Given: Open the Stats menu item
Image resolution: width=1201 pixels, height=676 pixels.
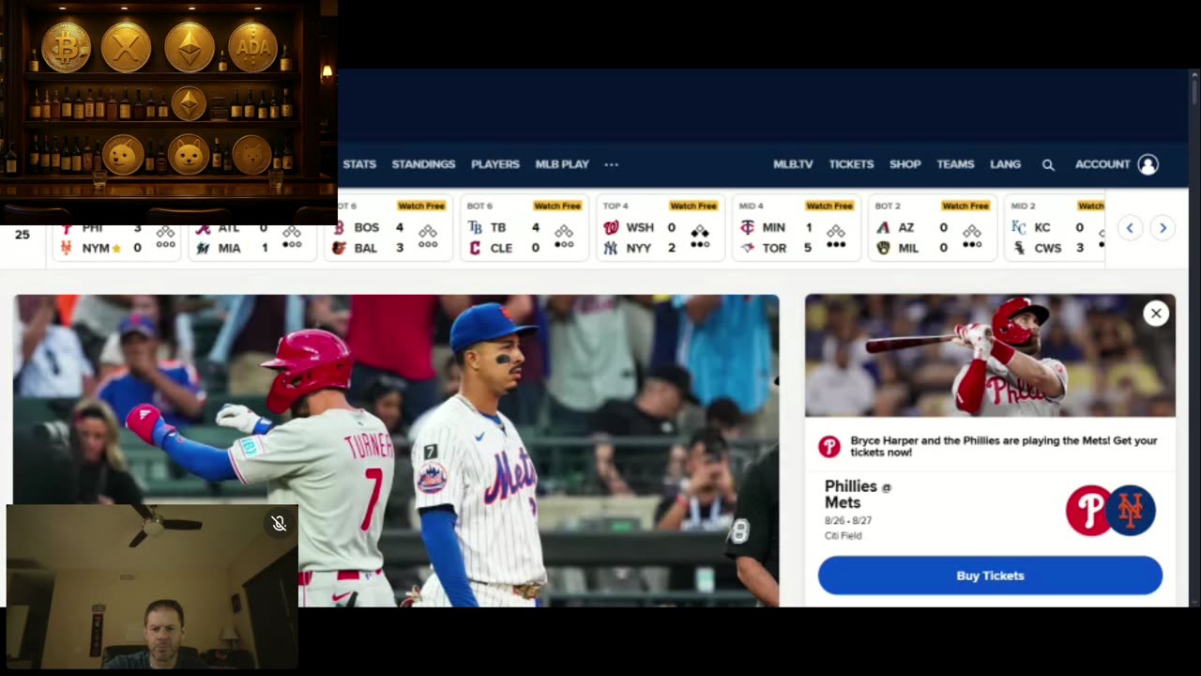Looking at the screenshot, I should pos(359,164).
